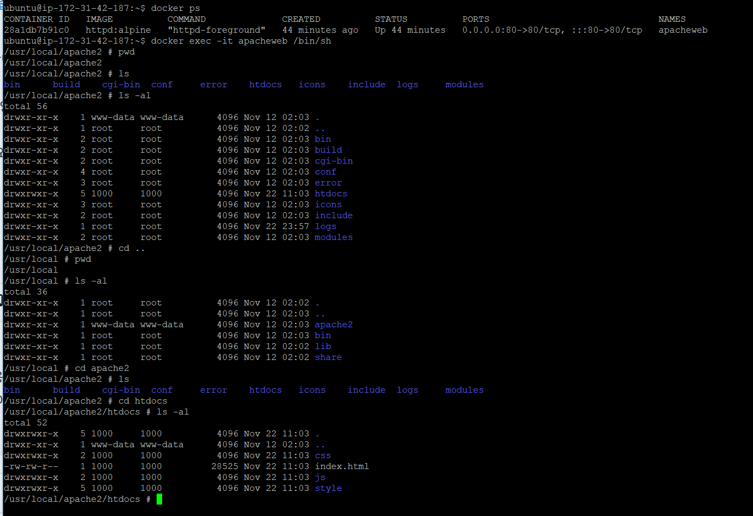Click the "Up 44 minutes" status value

coord(410,30)
